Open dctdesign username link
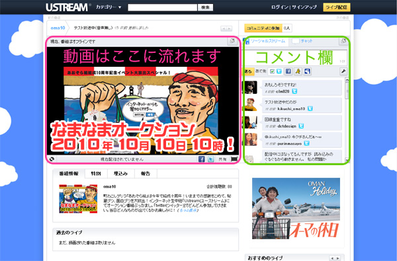The image size is (397, 261). tap(287, 126)
